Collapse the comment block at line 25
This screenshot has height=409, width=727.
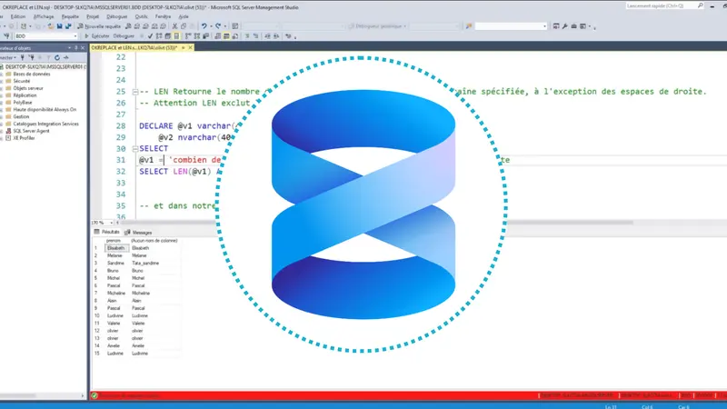135,92
